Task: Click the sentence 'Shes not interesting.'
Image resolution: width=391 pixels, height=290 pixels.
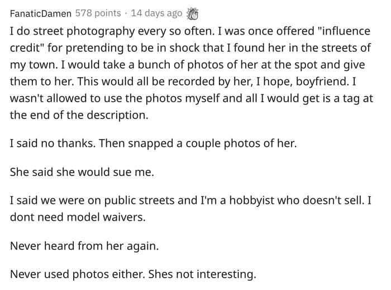Action: pos(202,274)
